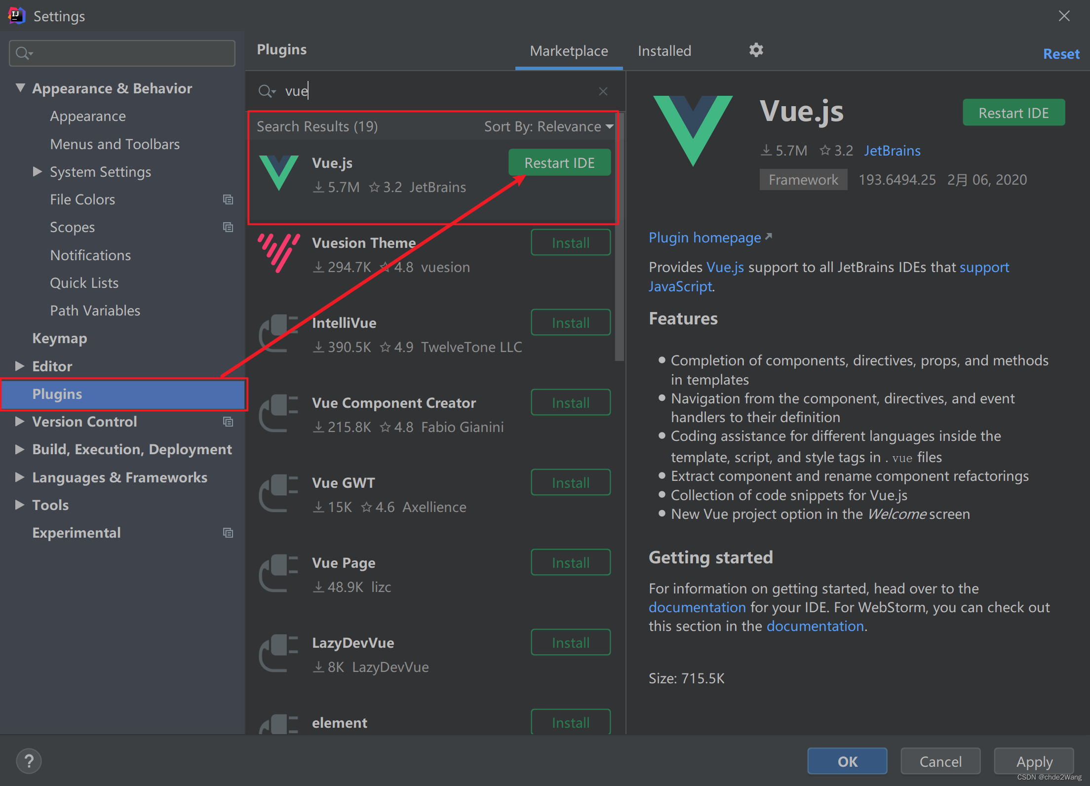The image size is (1090, 786).
Task: Install the Vue Component Creator plugin
Action: click(x=571, y=402)
